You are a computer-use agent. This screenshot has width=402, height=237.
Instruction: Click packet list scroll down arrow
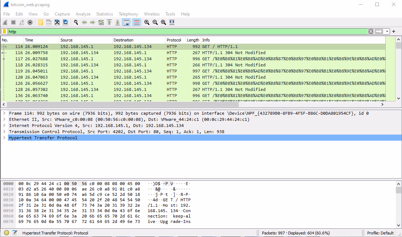coord(398,98)
